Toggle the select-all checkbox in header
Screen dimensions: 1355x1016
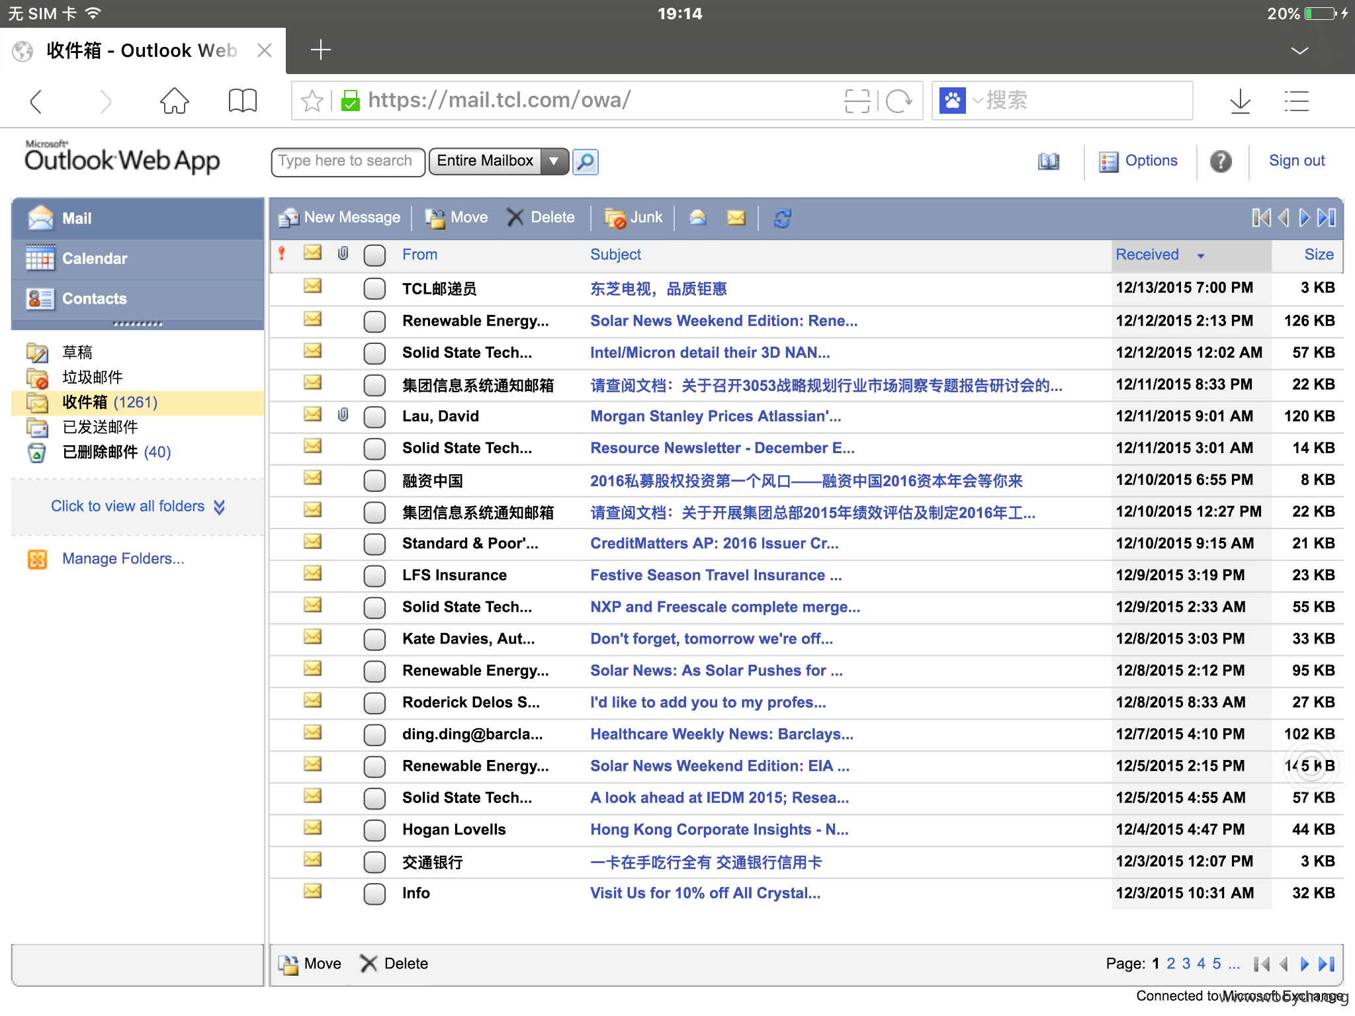374,255
